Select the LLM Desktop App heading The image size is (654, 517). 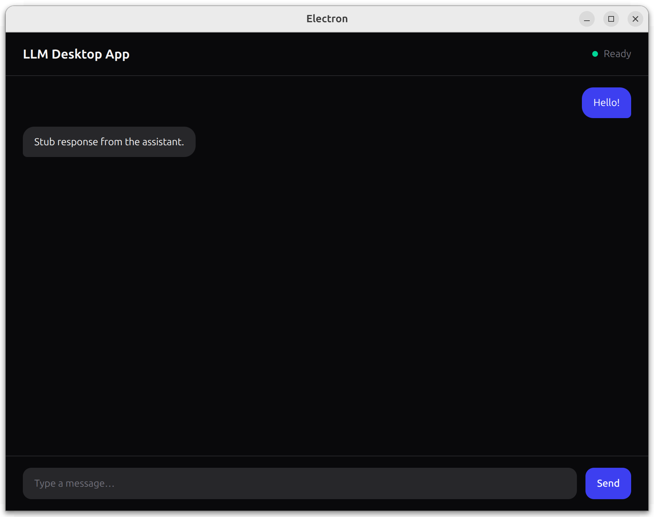click(x=76, y=54)
